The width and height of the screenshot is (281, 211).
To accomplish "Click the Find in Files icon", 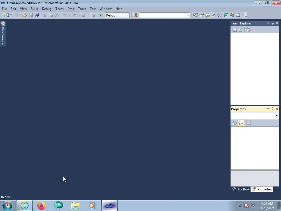I will point(135,15).
